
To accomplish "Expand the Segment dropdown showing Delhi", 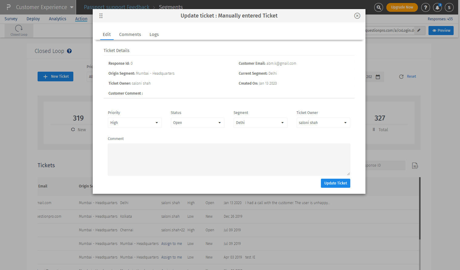I will click(260, 123).
